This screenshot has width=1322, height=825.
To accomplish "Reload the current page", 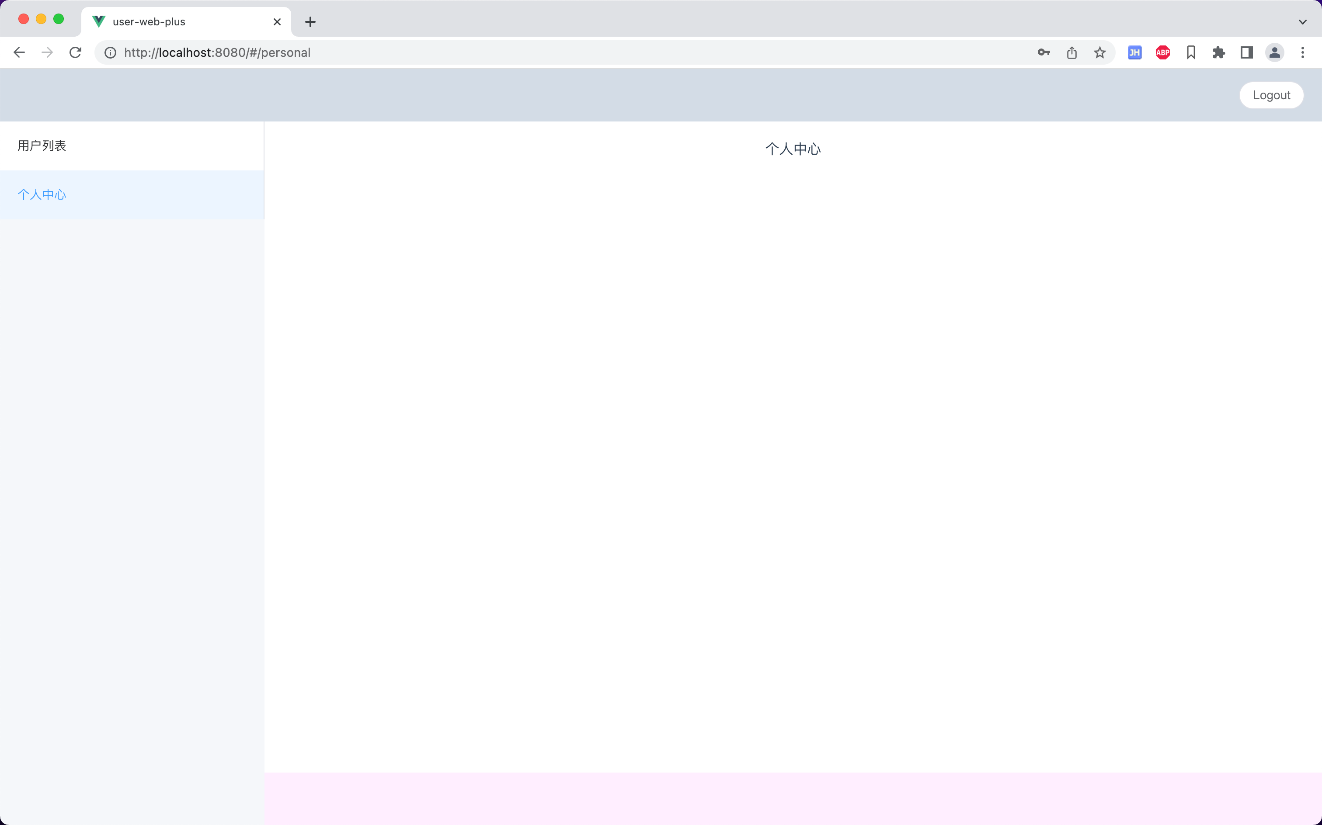I will tap(75, 52).
